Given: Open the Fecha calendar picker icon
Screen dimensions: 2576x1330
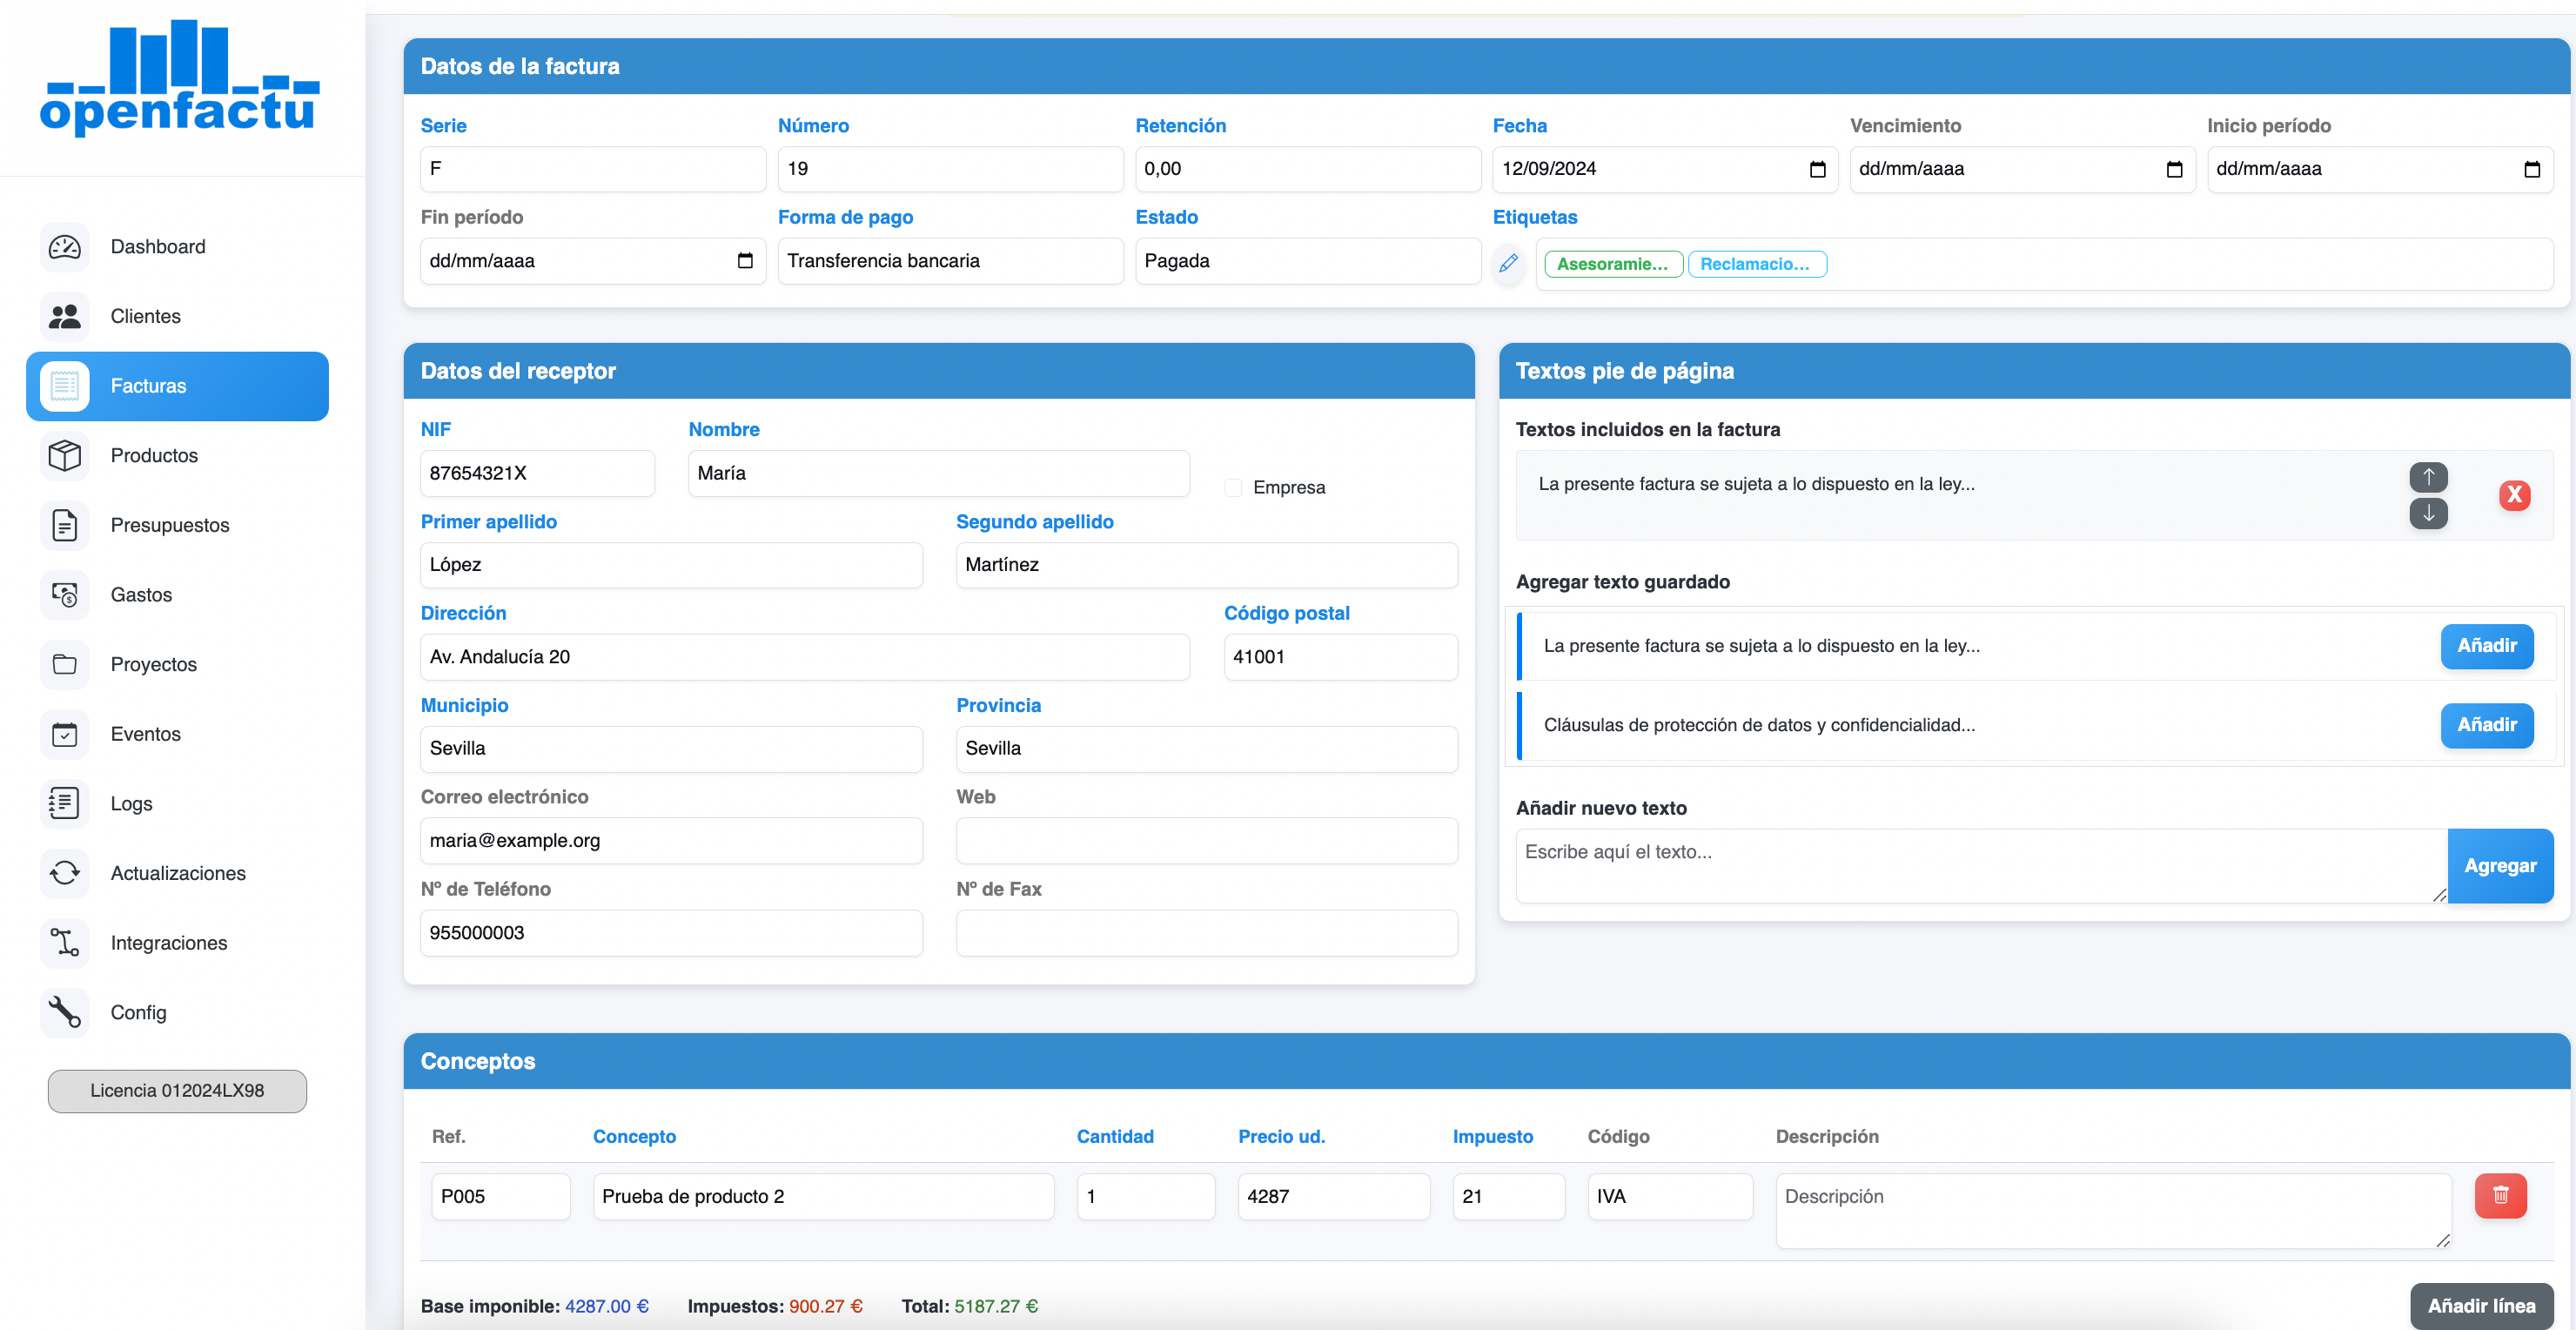Looking at the screenshot, I should (x=1817, y=169).
